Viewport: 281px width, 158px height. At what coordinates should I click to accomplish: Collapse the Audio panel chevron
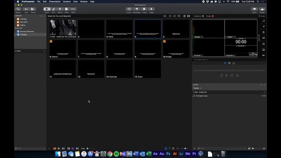(x=264, y=85)
